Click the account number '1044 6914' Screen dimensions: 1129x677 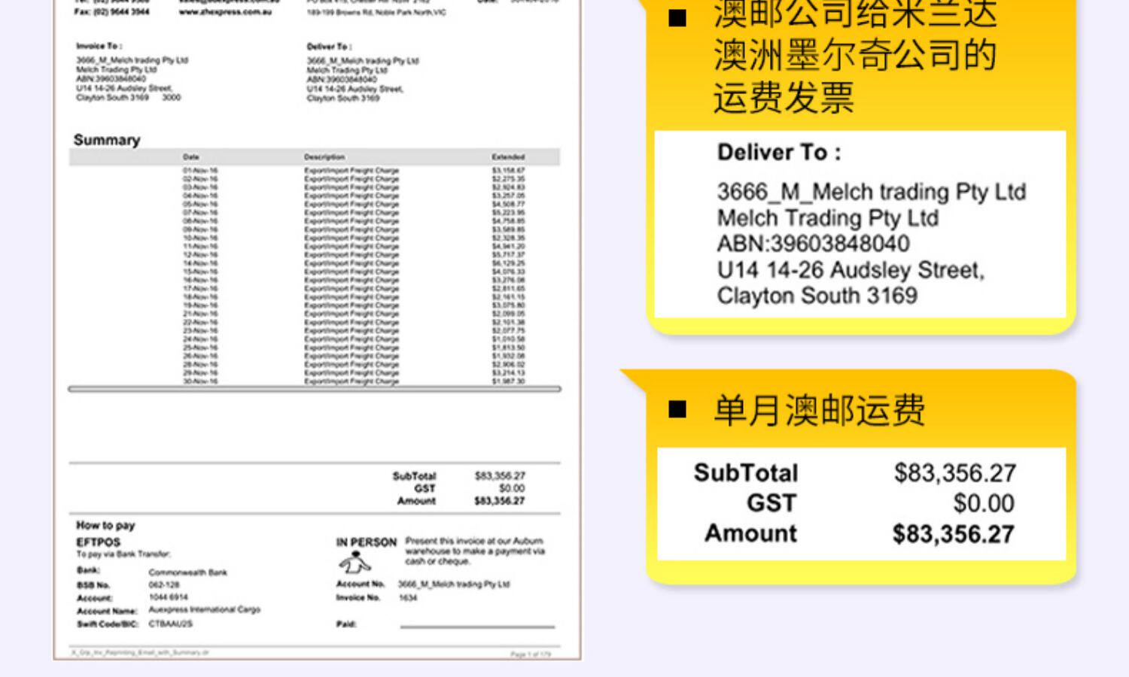click(169, 597)
